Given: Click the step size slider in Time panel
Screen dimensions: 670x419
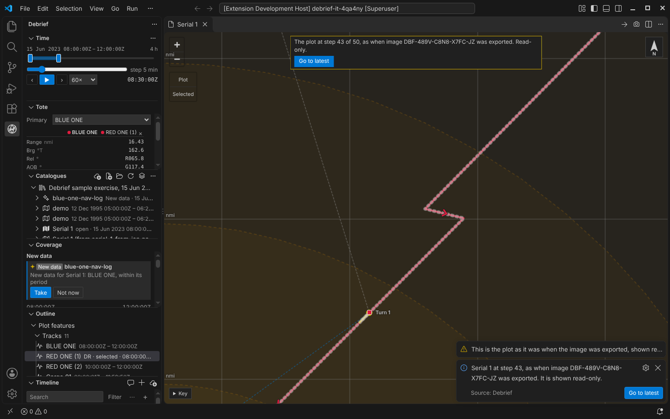Looking at the screenshot, I should pyautogui.click(x=77, y=69).
